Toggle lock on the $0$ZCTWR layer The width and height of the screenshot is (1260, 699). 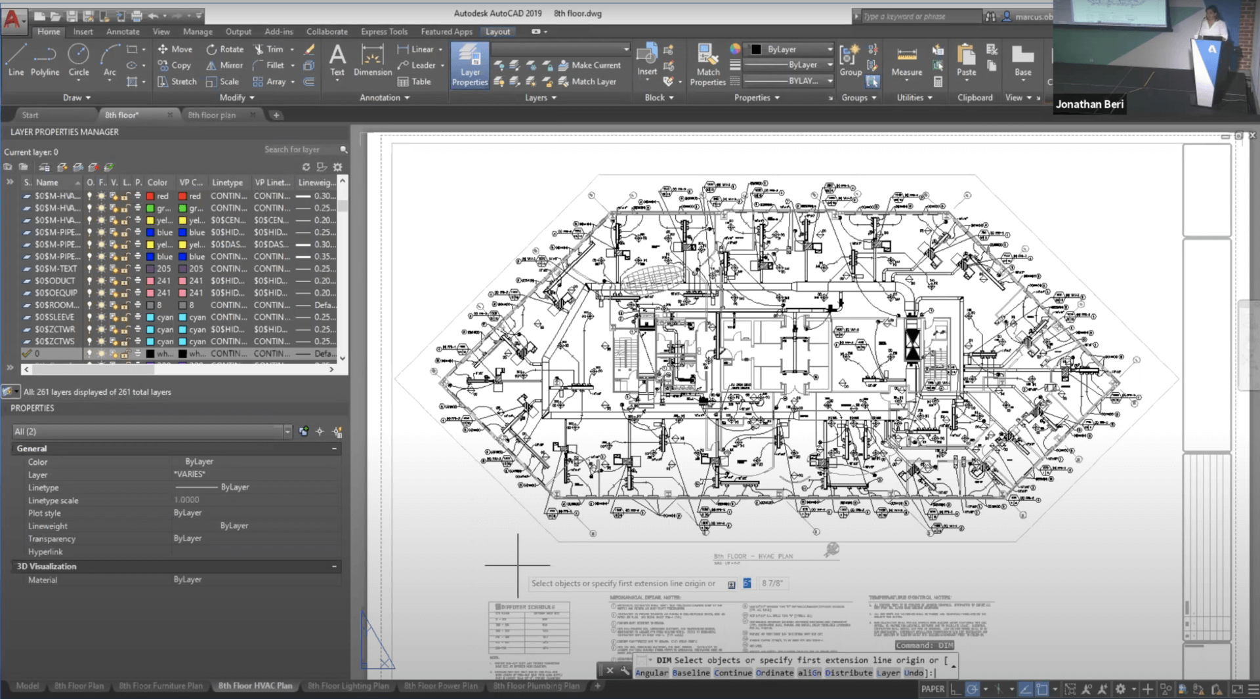(x=124, y=329)
